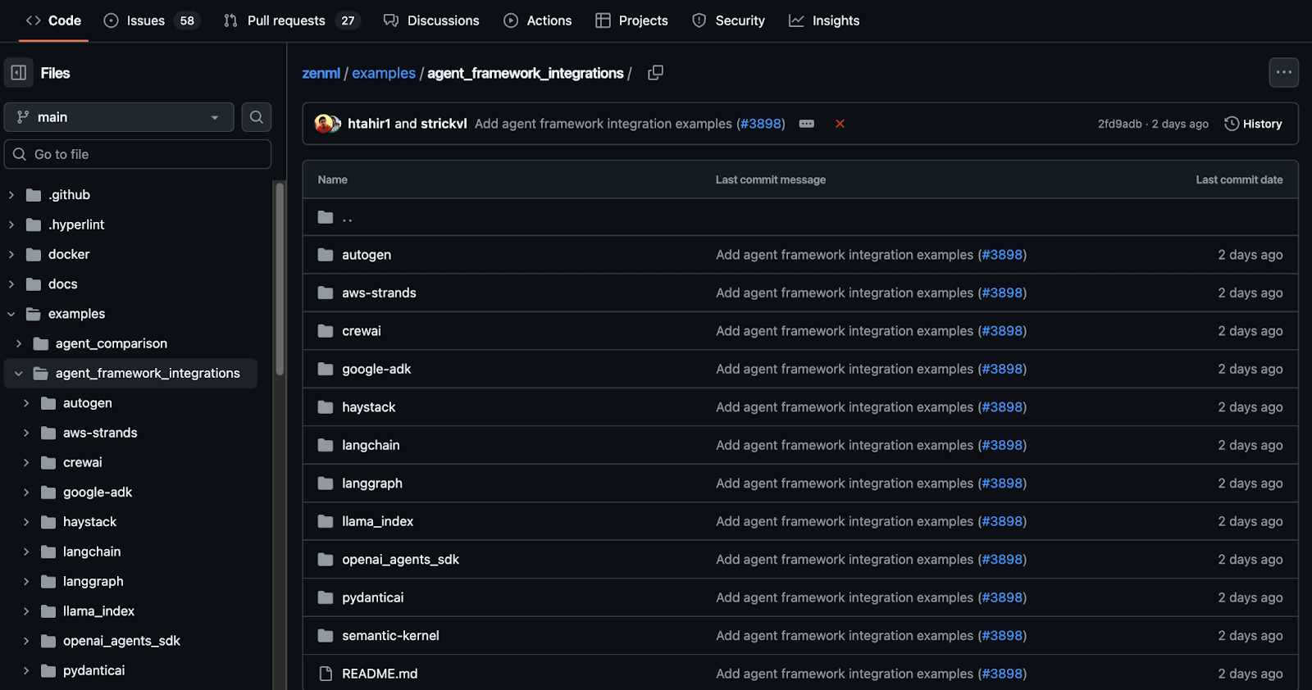Open the Pull requests tab

(286, 20)
